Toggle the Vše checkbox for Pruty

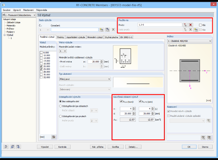(200, 25)
